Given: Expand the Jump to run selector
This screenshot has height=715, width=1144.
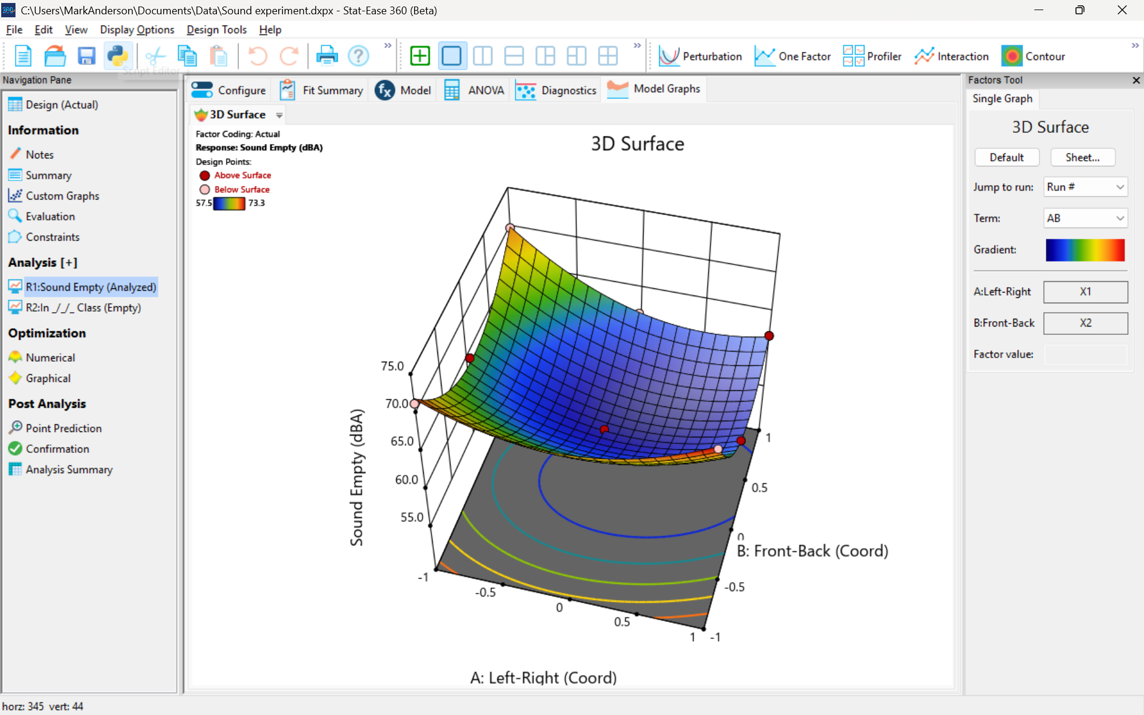Looking at the screenshot, I should point(1085,186).
